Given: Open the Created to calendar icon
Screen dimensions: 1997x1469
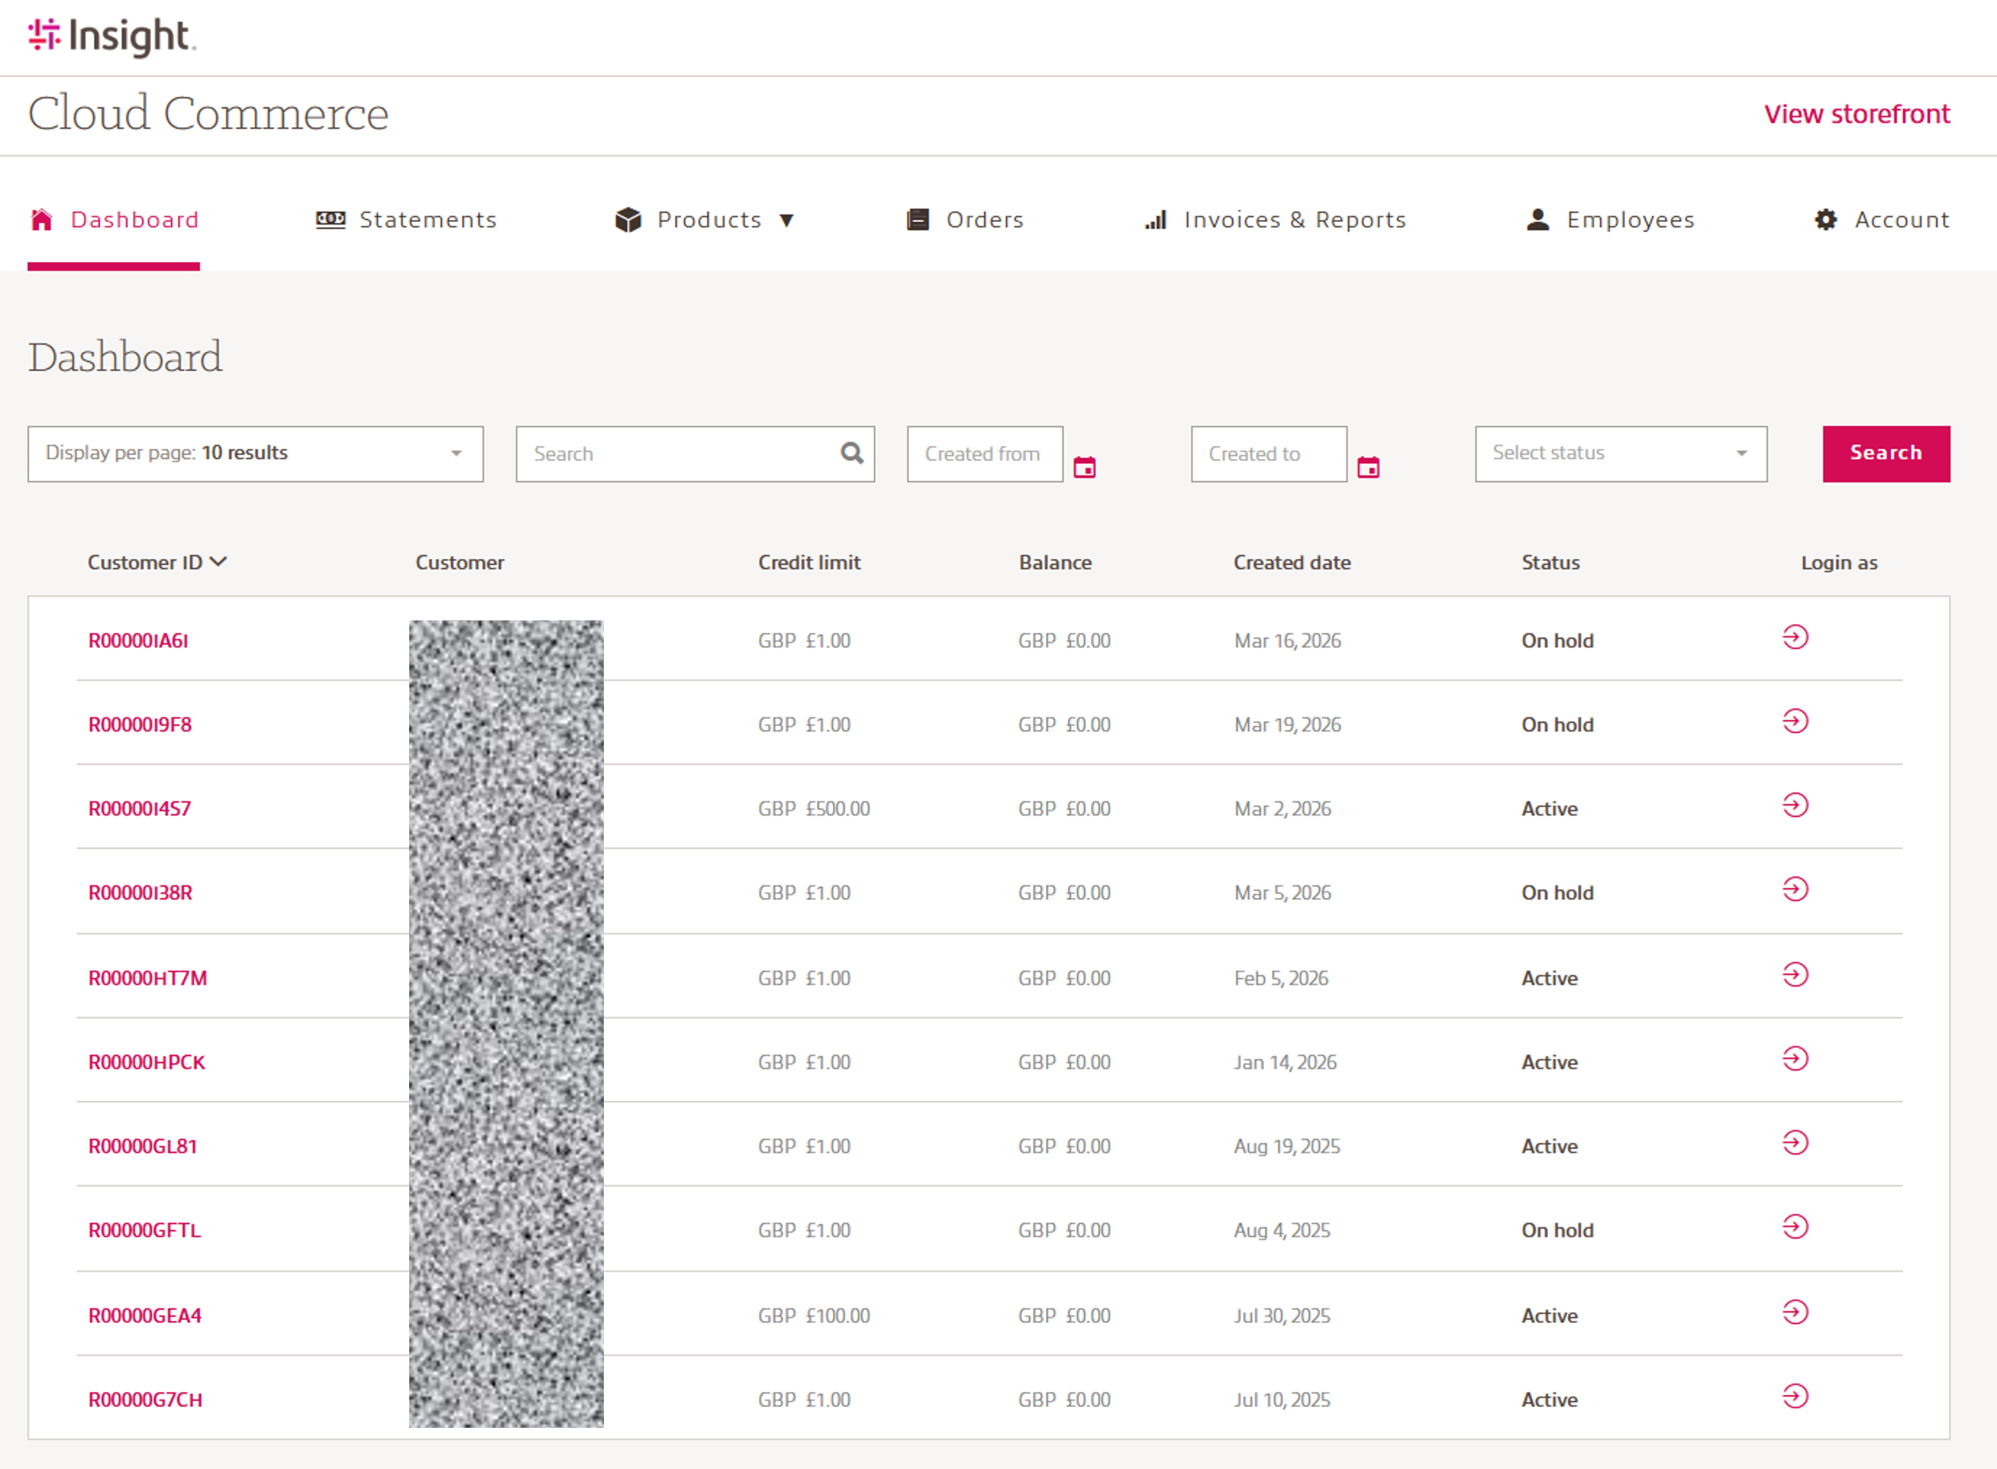Looking at the screenshot, I should pyautogui.click(x=1368, y=467).
